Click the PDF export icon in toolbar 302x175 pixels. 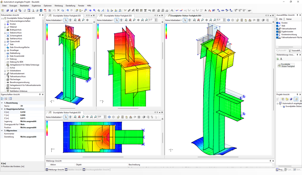[45, 11]
